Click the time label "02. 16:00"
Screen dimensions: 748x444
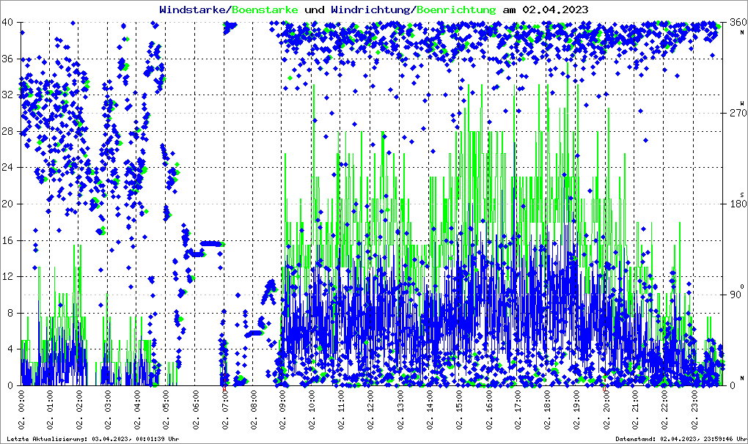point(489,410)
